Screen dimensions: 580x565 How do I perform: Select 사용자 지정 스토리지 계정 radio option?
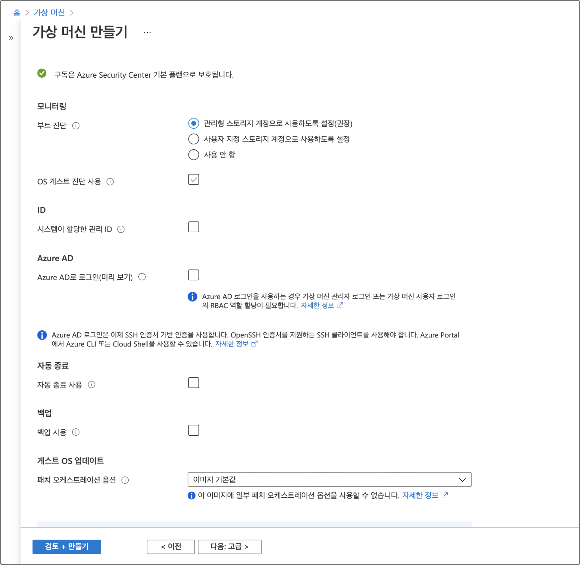click(194, 139)
